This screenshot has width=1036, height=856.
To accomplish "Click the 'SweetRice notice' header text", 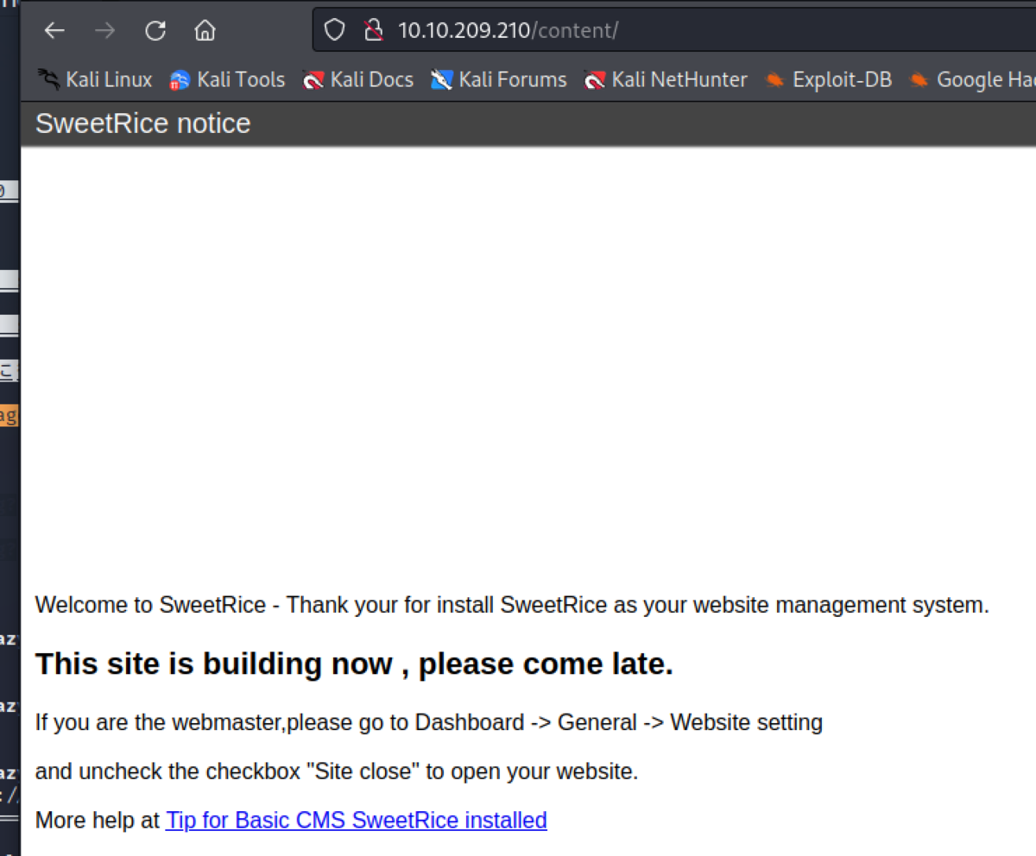I will click(143, 123).
